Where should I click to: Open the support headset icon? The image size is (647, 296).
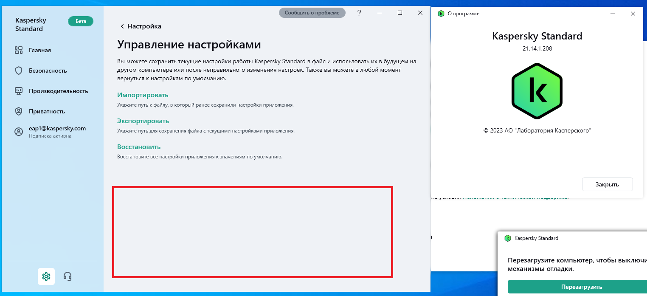(x=68, y=276)
